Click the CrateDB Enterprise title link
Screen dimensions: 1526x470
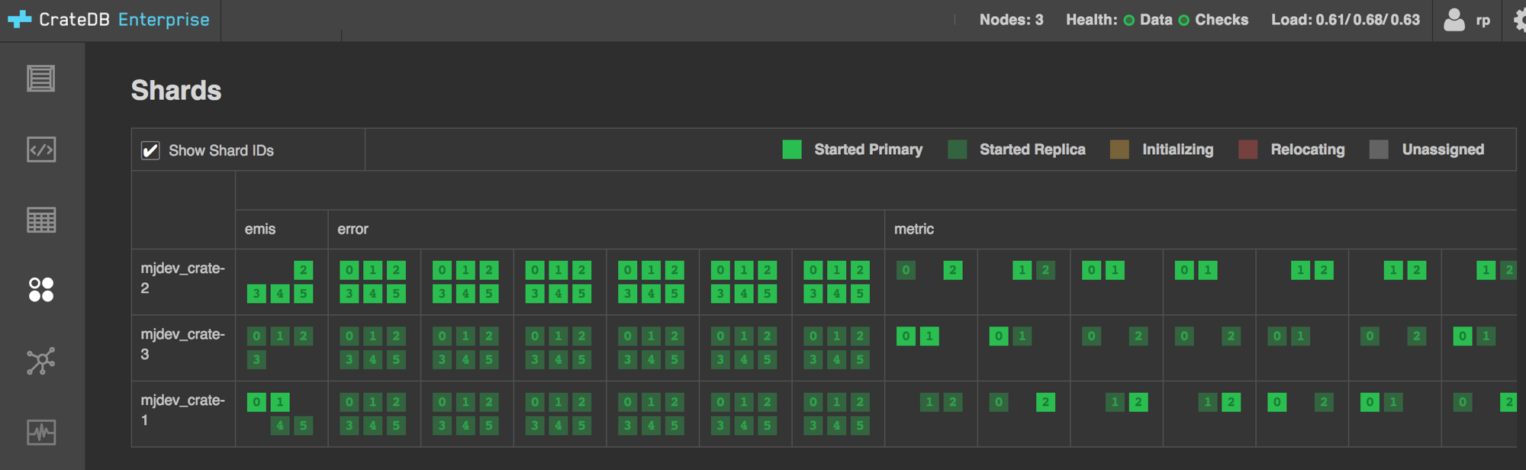124,20
